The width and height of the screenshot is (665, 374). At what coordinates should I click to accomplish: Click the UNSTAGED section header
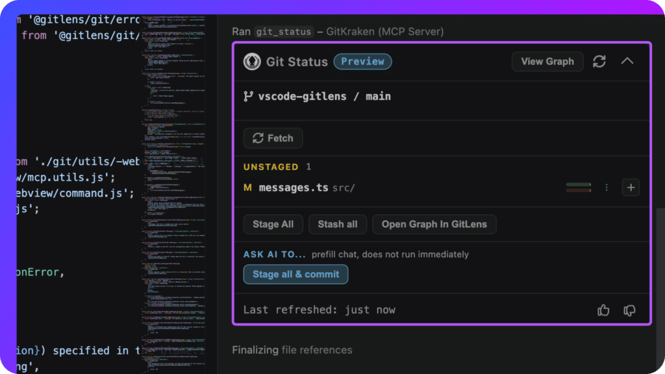[271, 167]
